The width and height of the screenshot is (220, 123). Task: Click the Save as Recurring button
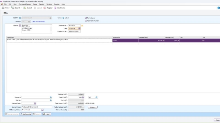[12, 114]
